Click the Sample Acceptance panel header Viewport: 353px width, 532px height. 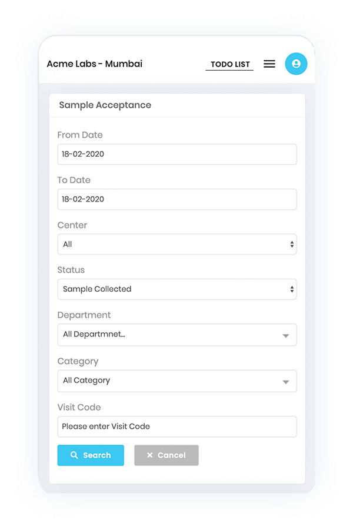[x=105, y=105]
